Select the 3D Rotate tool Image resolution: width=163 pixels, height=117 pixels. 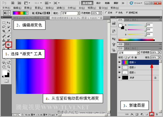4,63
